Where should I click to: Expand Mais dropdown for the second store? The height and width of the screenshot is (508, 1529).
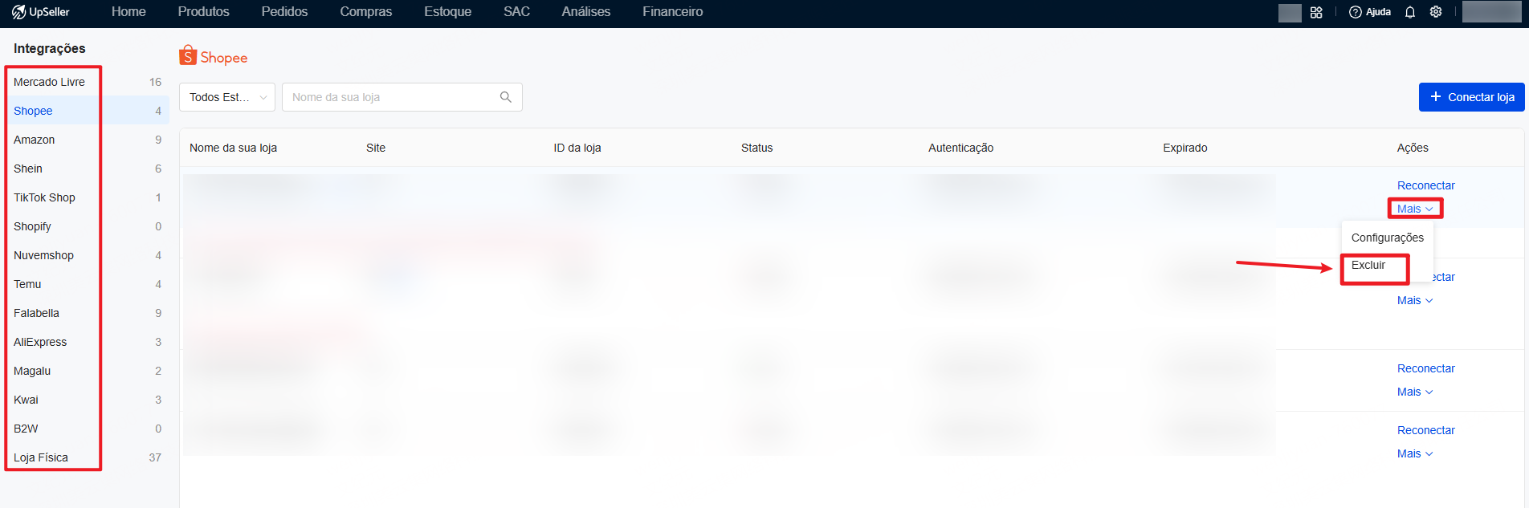pos(1415,300)
